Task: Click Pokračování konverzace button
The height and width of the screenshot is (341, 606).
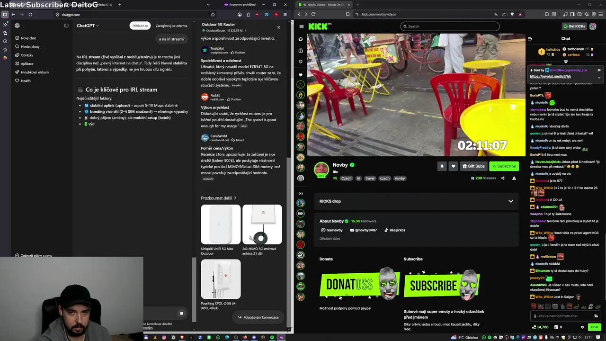Action: (x=258, y=317)
